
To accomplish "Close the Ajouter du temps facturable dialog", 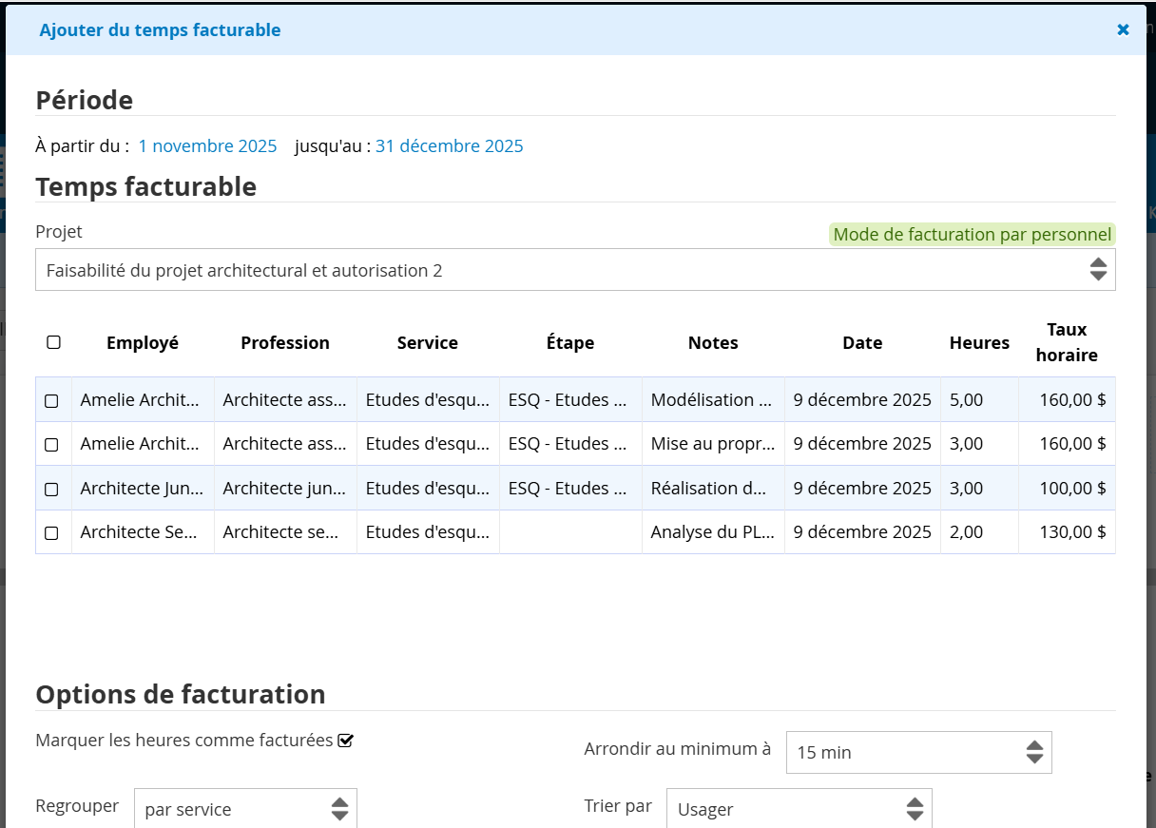I will 1123,29.
